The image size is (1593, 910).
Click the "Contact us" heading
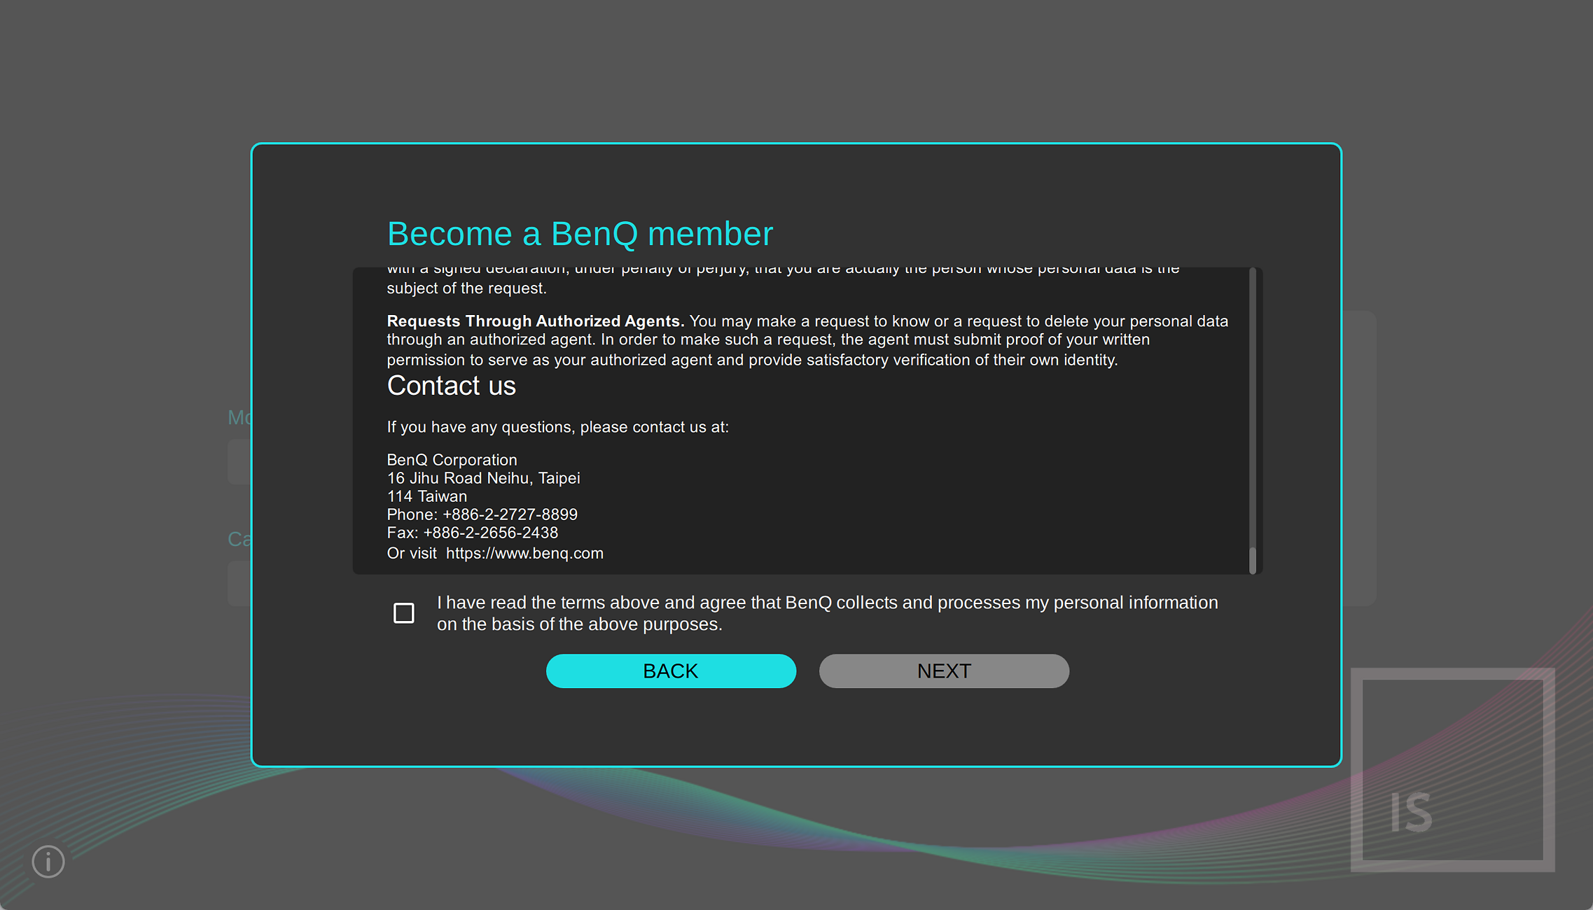tap(451, 386)
